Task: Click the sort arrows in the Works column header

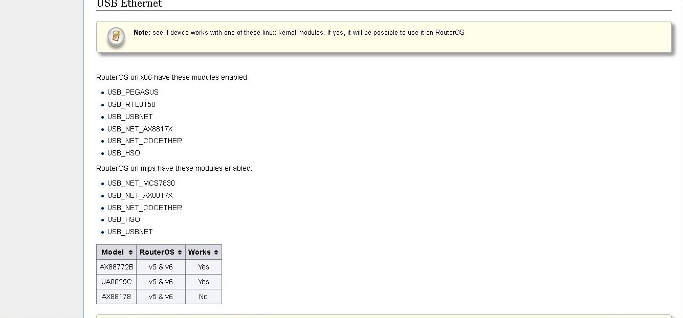Action: [x=216, y=252]
